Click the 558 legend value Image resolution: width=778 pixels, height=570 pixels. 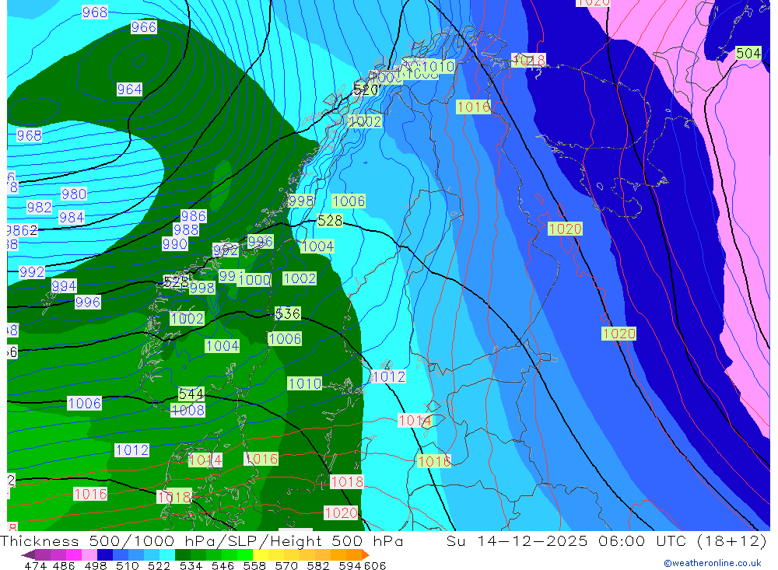pos(254,566)
